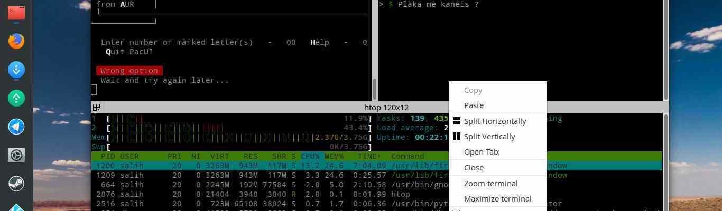
Task: Sort htop by the TIME+ column header
Action: coord(369,156)
